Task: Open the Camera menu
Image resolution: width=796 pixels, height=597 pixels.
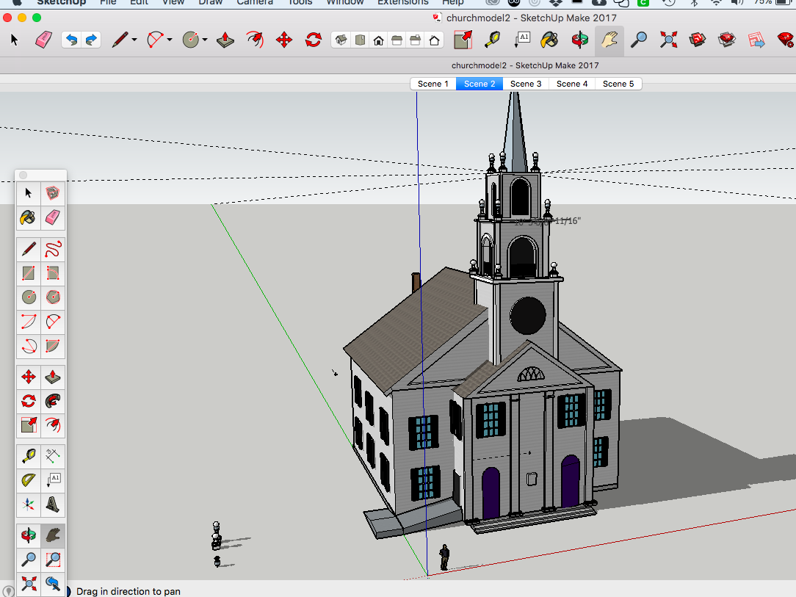Action: pyautogui.click(x=255, y=3)
